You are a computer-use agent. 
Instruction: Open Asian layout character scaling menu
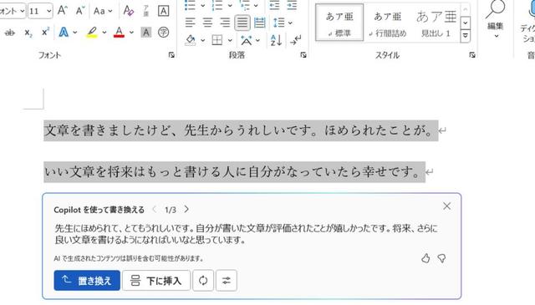coord(250,41)
